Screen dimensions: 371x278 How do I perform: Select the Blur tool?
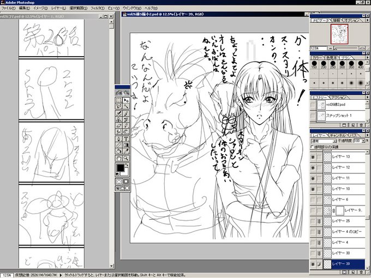[119, 132]
